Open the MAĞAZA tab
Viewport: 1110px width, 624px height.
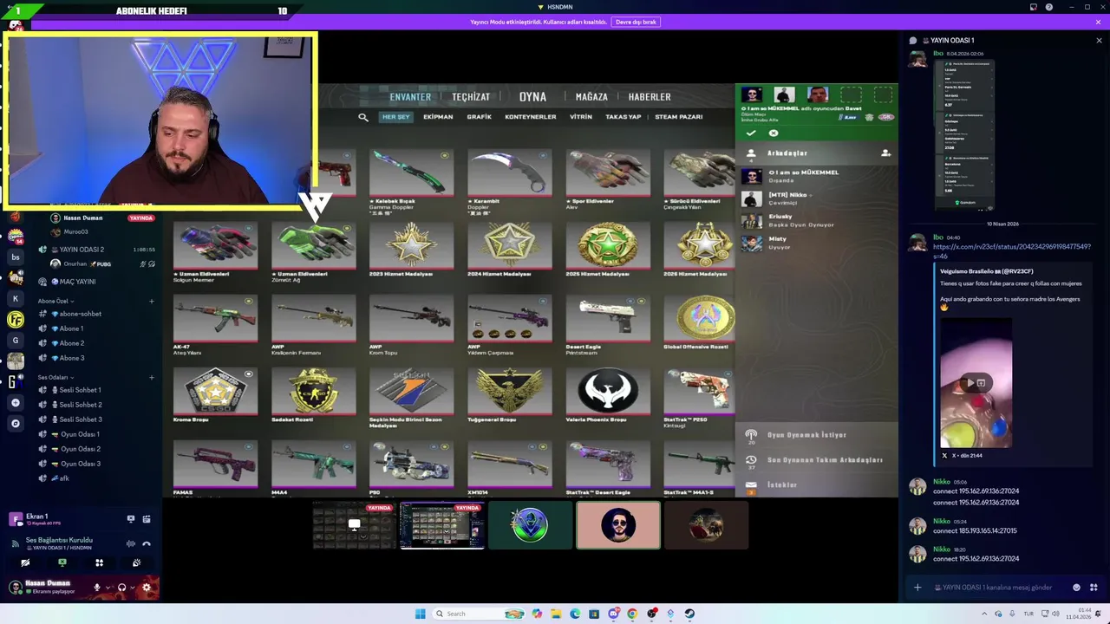pos(591,97)
